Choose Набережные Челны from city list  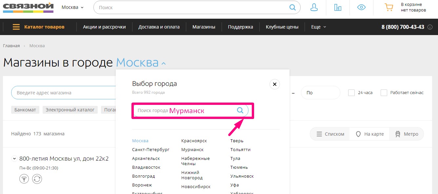[x=195, y=161]
